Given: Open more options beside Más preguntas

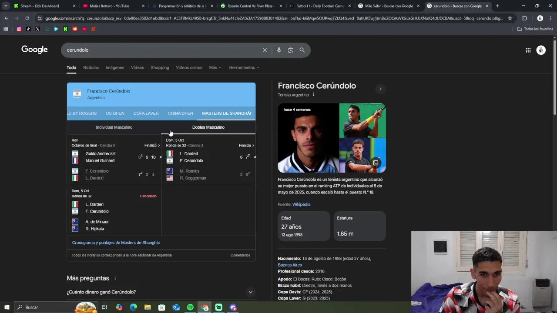Looking at the screenshot, I should coord(115,278).
